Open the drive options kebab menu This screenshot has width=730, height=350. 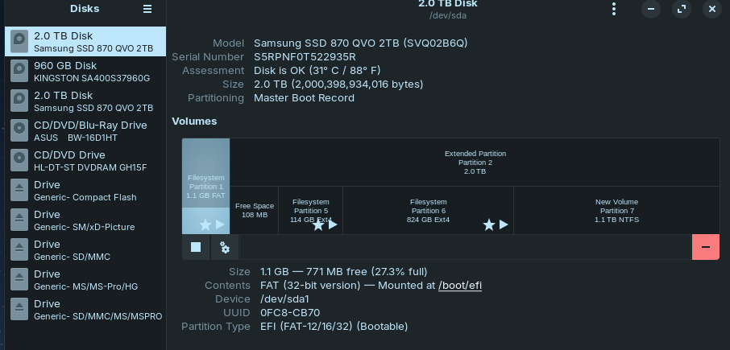pos(614,9)
